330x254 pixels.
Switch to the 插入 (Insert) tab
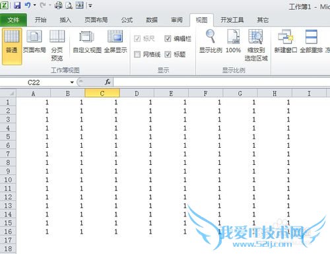65,20
